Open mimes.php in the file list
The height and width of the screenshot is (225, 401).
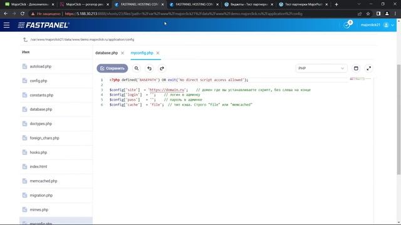(56, 210)
